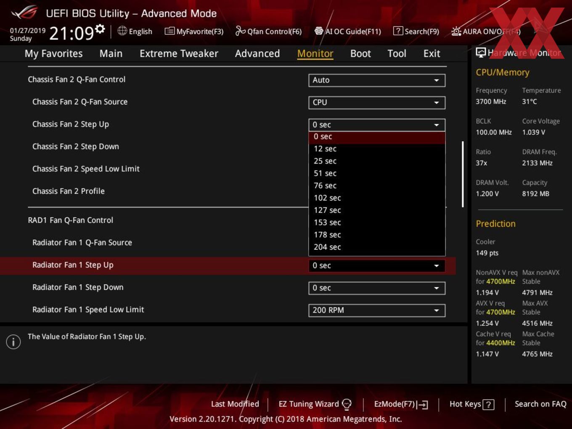Switch to Main tab
572x429 pixels.
click(111, 53)
